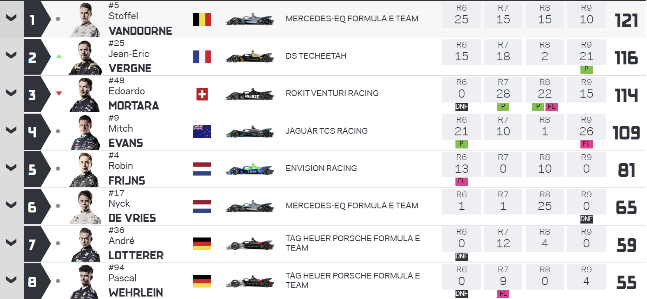Expand the position 4 Mitch Evans row
This screenshot has width=647, height=299.
point(11,130)
